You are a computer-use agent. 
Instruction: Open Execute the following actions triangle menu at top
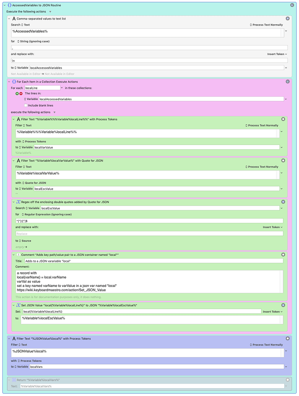[50, 12]
